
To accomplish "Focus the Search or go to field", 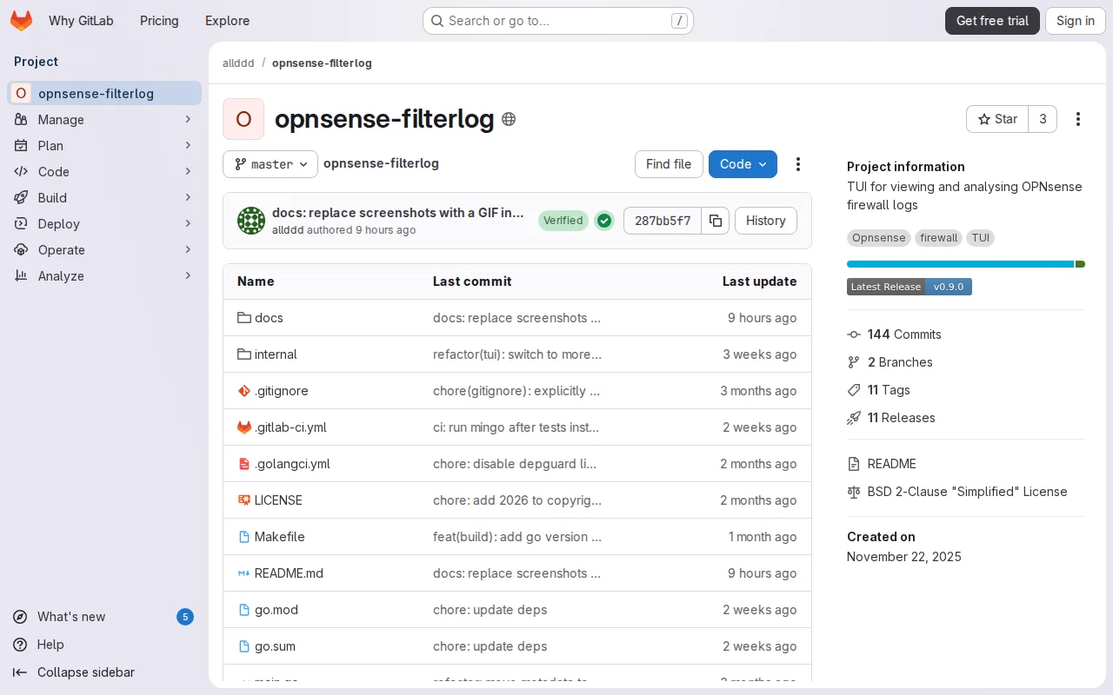I will (558, 21).
